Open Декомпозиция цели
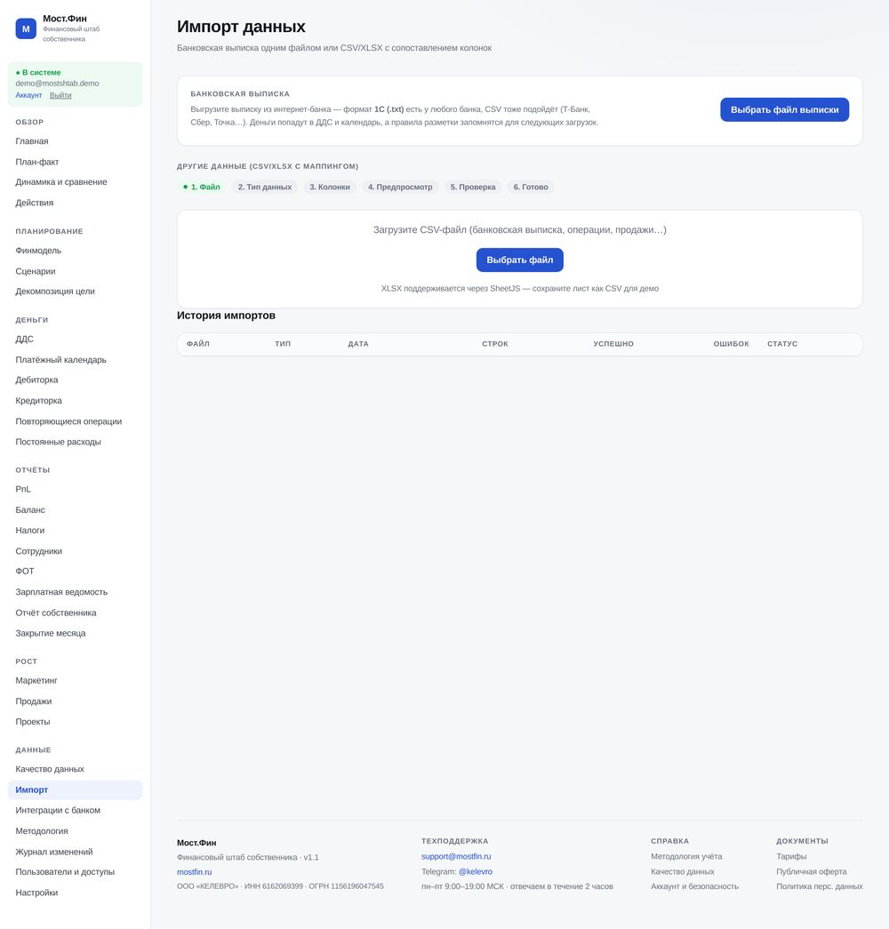 click(76, 292)
